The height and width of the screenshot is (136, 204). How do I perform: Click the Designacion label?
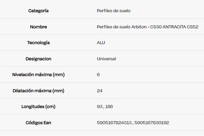(x=38, y=59)
